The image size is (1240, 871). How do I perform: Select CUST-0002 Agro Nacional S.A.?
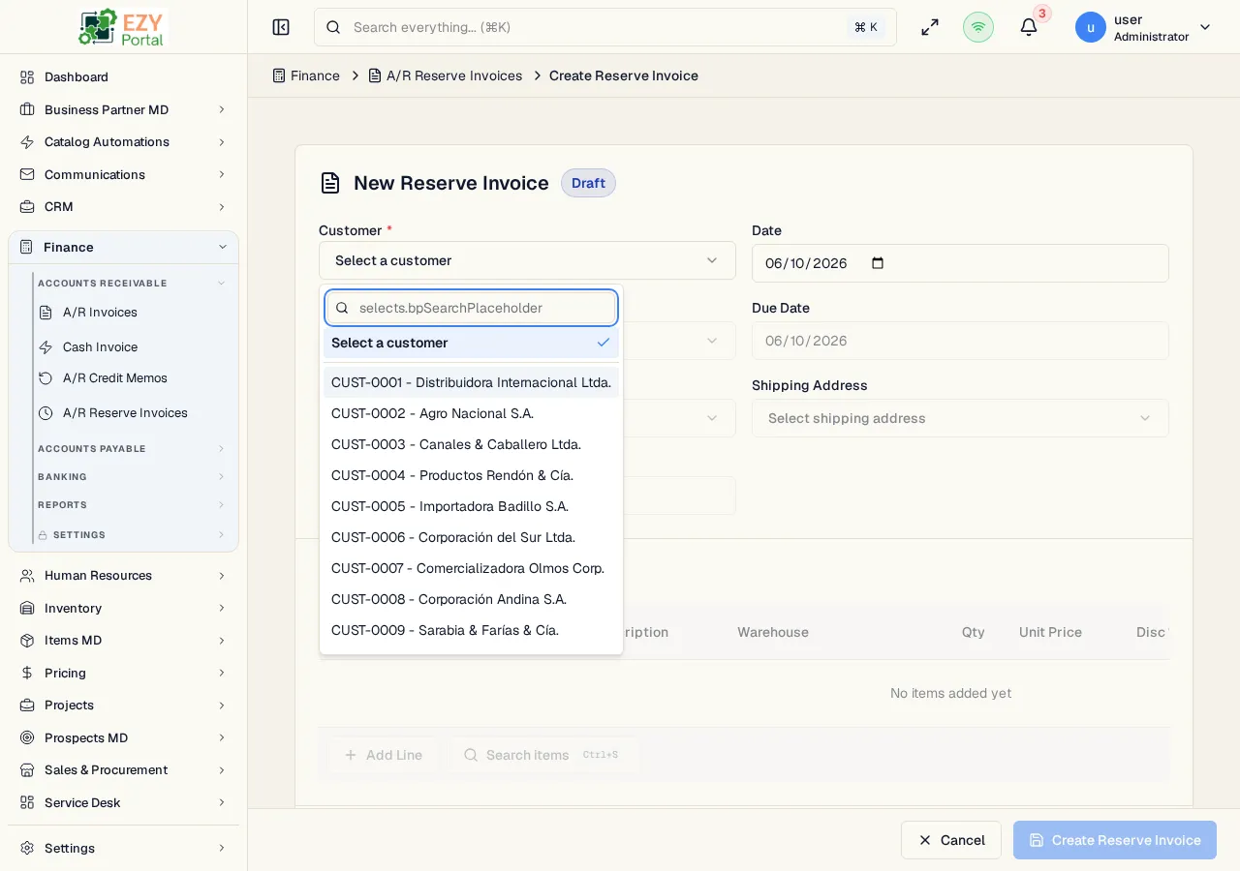tap(471, 413)
